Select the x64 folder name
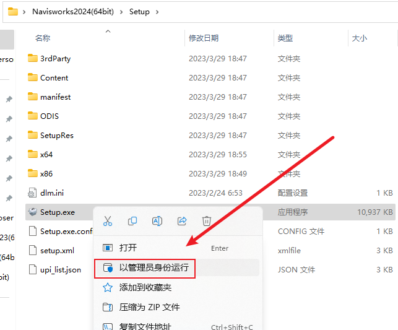 pyautogui.click(x=46, y=155)
